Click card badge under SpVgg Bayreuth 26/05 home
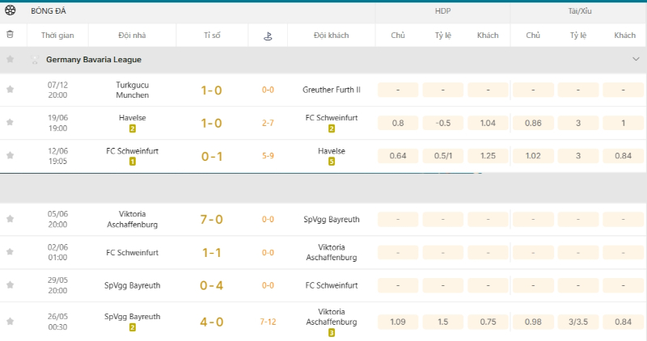647x341 pixels. pyautogui.click(x=132, y=327)
